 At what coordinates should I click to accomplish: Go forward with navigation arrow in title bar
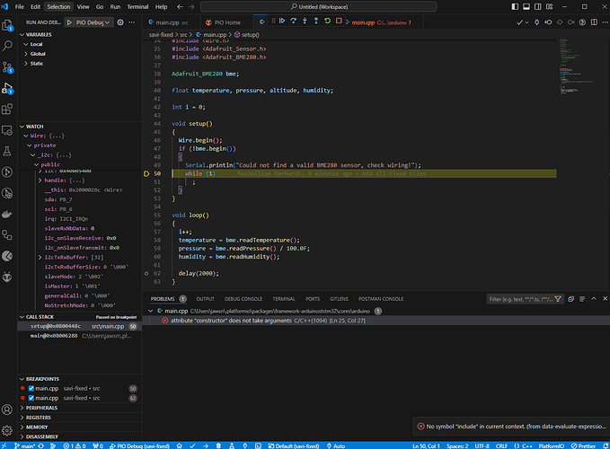click(191, 6)
